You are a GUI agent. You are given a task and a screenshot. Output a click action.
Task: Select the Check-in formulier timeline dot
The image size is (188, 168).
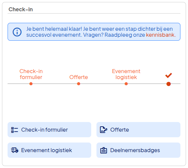pos(31,84)
